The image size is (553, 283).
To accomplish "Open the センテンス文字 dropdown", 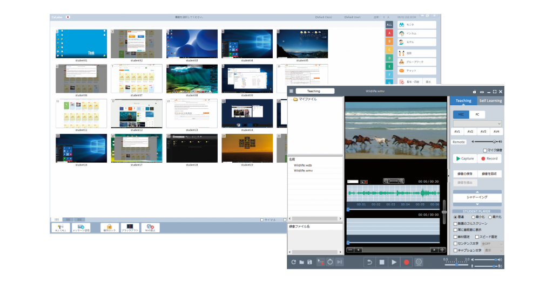I will click(492, 244).
